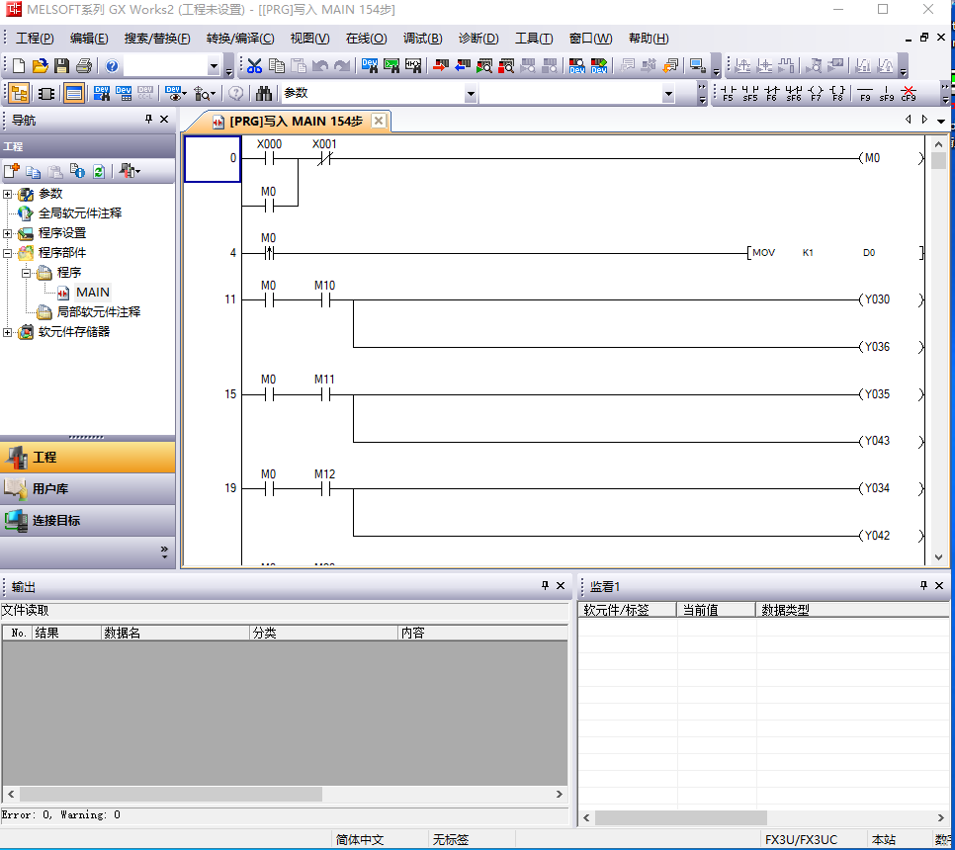Open the 工程(P) menu
Image resolution: width=955 pixels, height=850 pixels.
35,39
